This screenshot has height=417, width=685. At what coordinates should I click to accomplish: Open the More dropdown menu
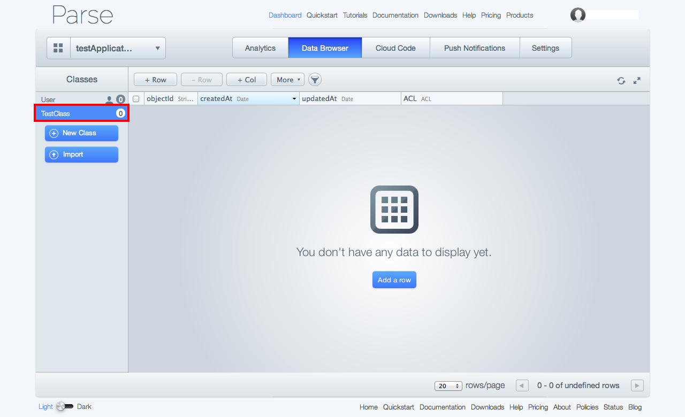point(287,80)
